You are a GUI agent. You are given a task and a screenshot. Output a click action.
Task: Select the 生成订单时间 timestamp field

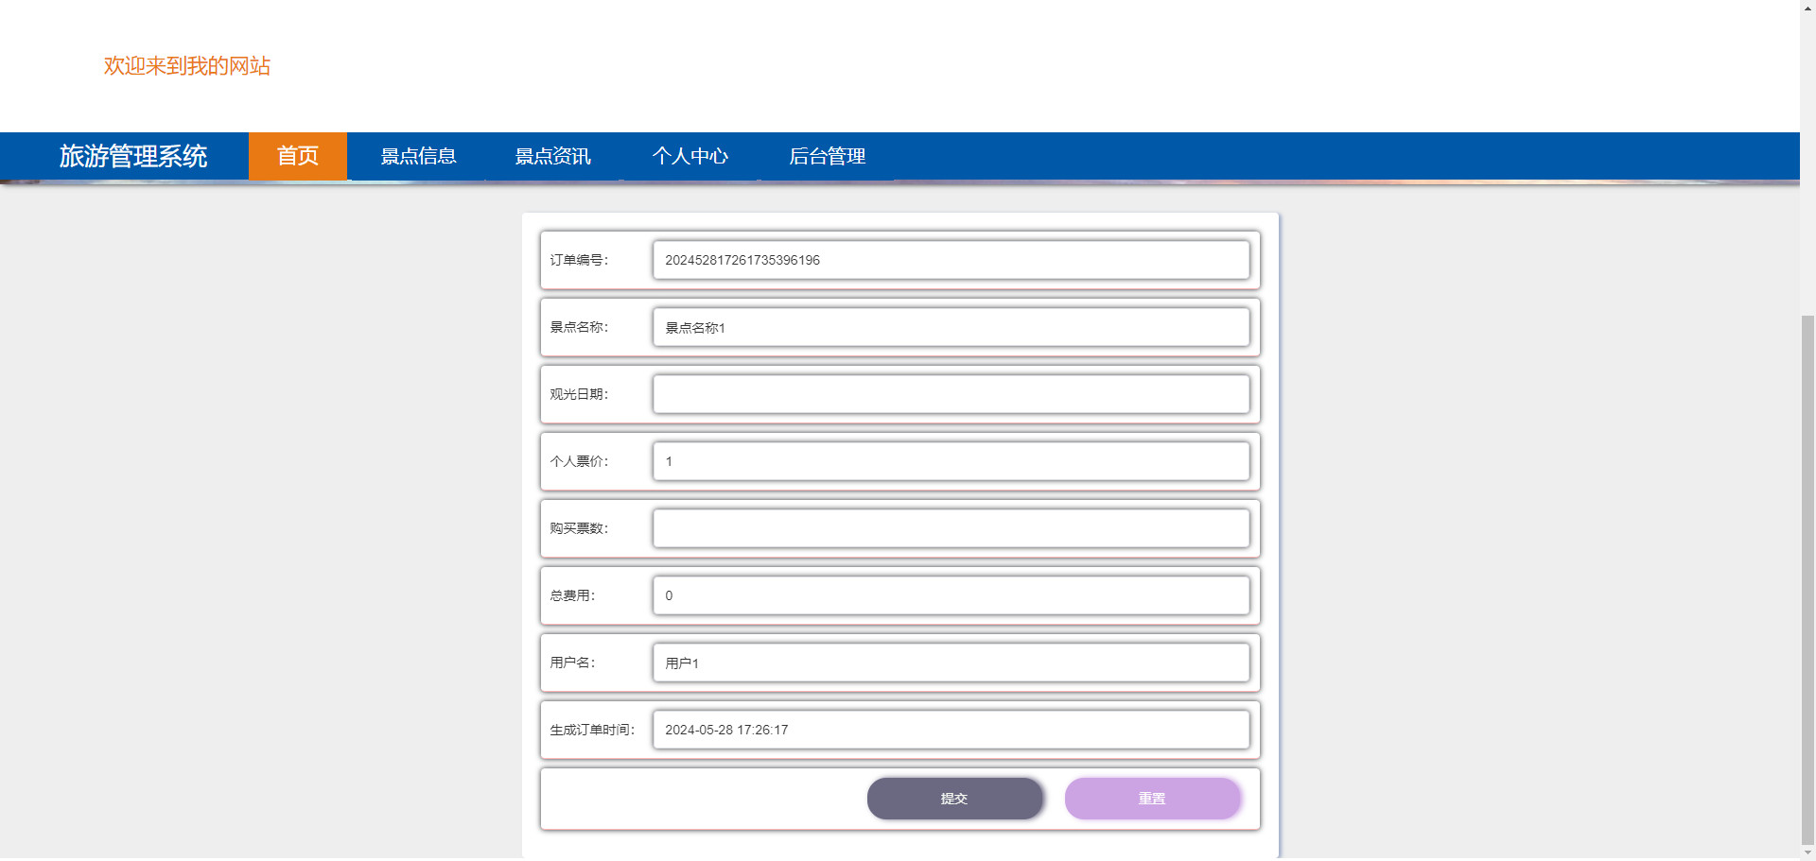951,730
